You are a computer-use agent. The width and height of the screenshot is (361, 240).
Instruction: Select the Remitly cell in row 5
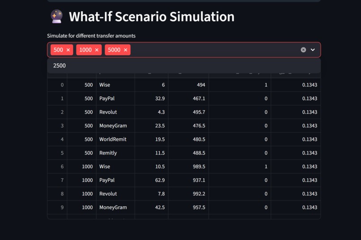116,153
